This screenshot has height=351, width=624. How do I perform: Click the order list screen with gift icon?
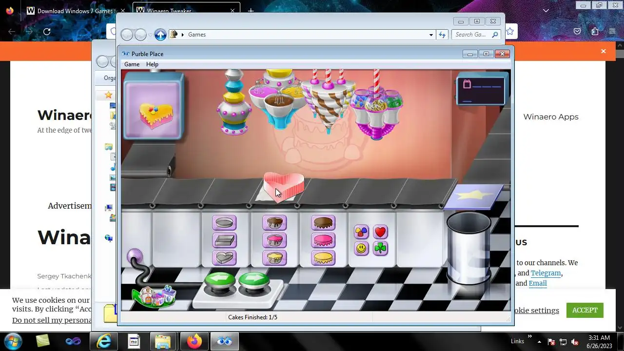point(482,90)
